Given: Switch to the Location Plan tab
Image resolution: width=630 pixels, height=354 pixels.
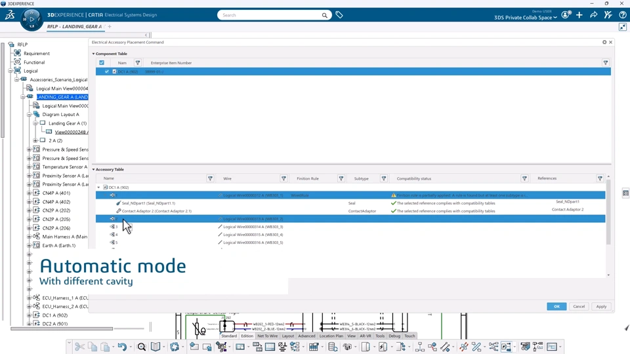Looking at the screenshot, I should click(331, 336).
